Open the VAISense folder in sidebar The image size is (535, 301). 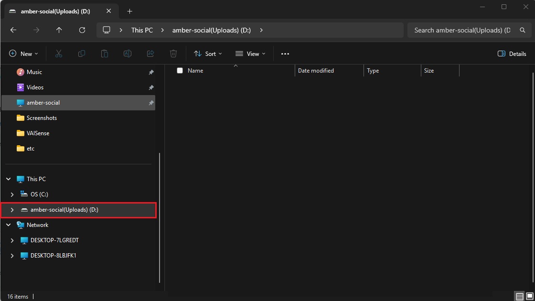(x=78, y=133)
